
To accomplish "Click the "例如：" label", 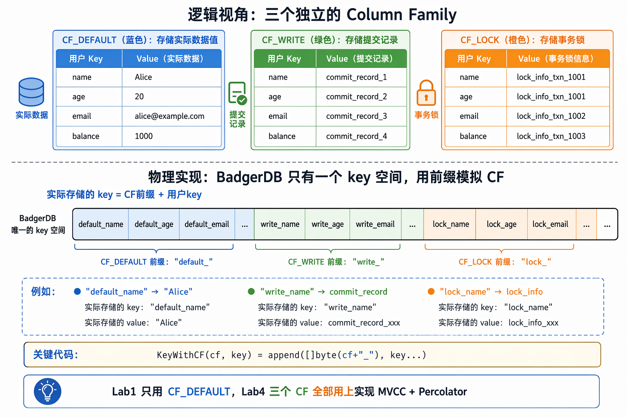I will point(43,291).
